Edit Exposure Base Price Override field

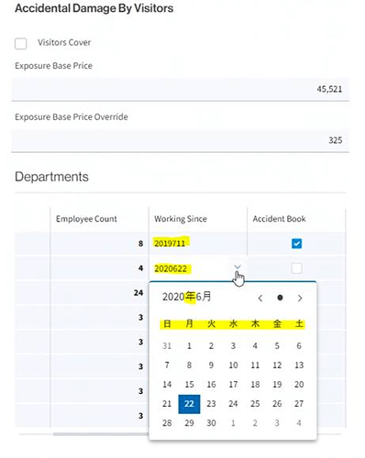point(181,140)
